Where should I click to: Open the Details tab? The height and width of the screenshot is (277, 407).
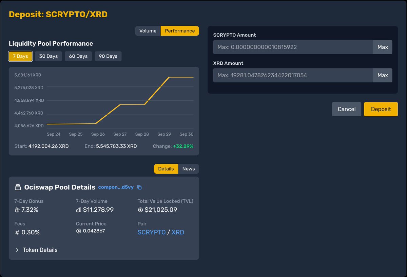tap(166, 169)
